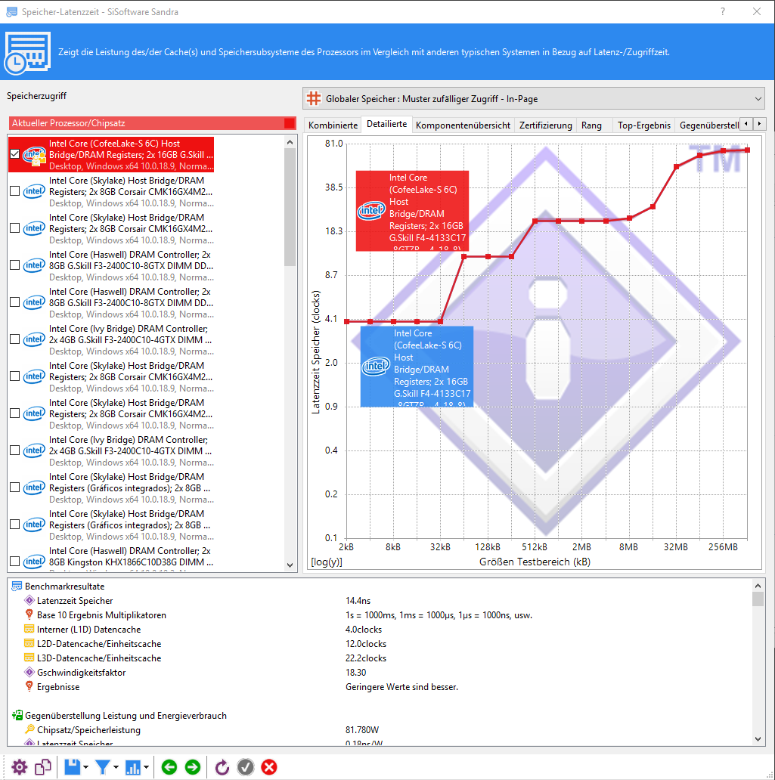Select the 14.4ns latency value

point(358,600)
